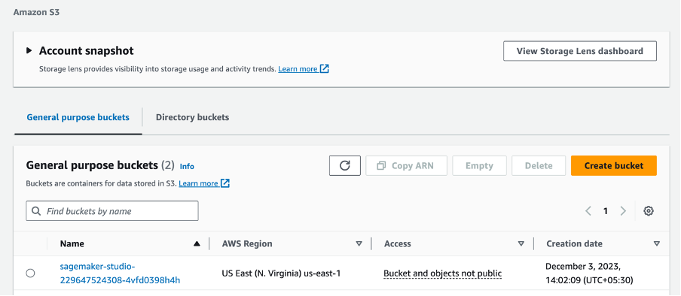Sort by AWS Region column arrow

point(359,243)
